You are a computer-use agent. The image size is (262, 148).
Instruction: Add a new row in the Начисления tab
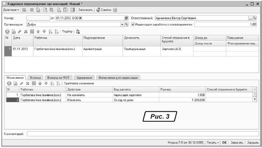(x=9, y=83)
